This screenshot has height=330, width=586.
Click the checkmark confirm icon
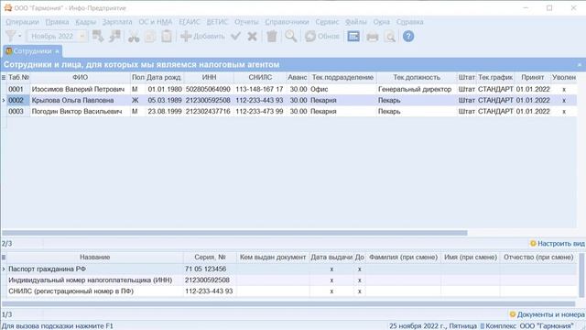[x=235, y=37]
